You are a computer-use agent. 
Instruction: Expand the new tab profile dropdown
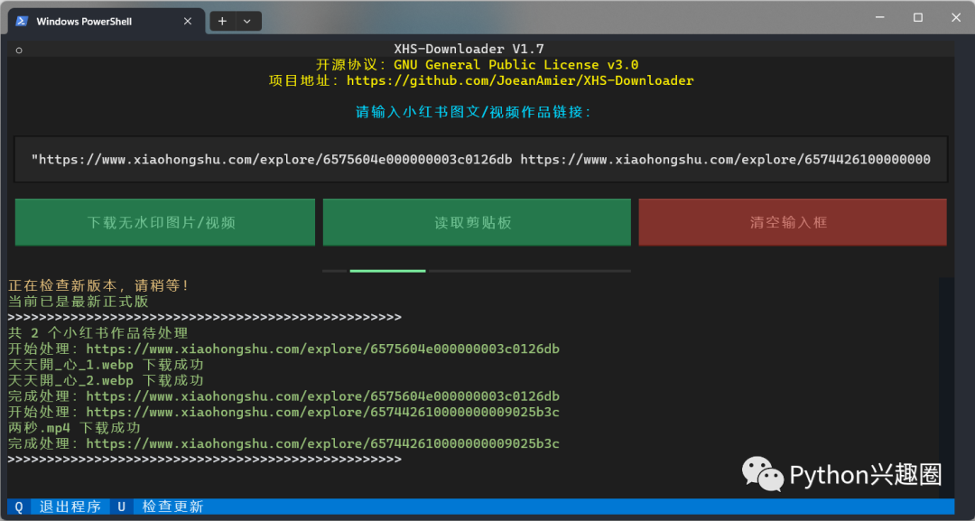247,21
